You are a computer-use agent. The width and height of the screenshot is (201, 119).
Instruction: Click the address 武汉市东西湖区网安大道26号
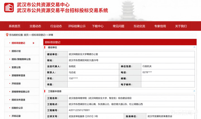pos(83,60)
